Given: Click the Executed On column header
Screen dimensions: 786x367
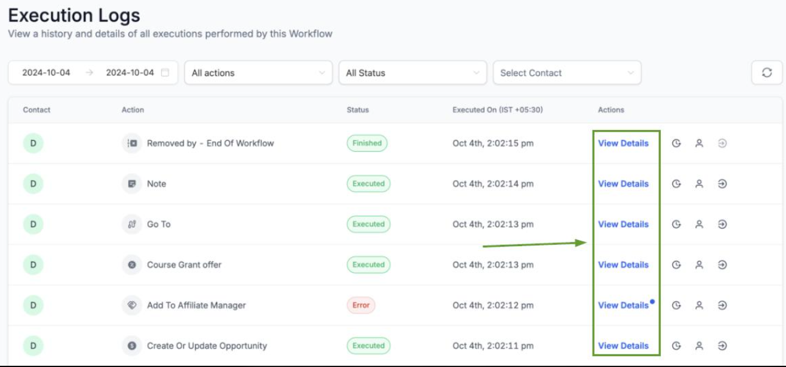Looking at the screenshot, I should click(x=497, y=110).
